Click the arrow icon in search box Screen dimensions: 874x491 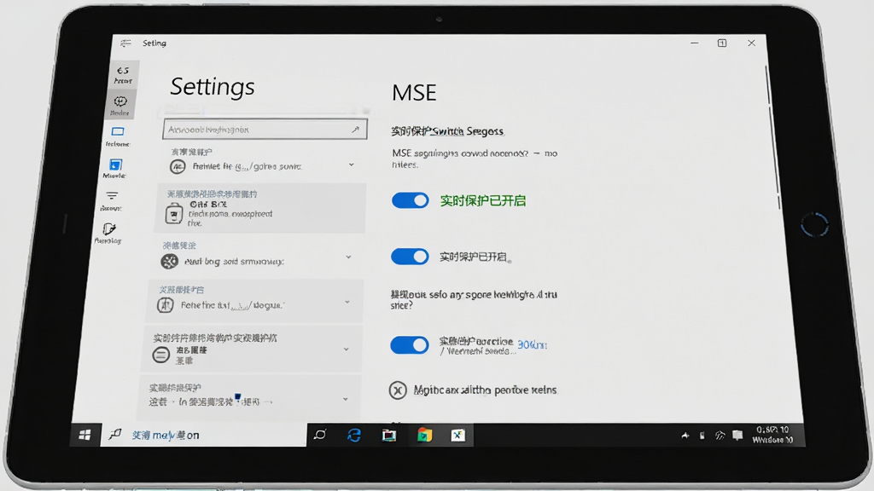click(355, 130)
